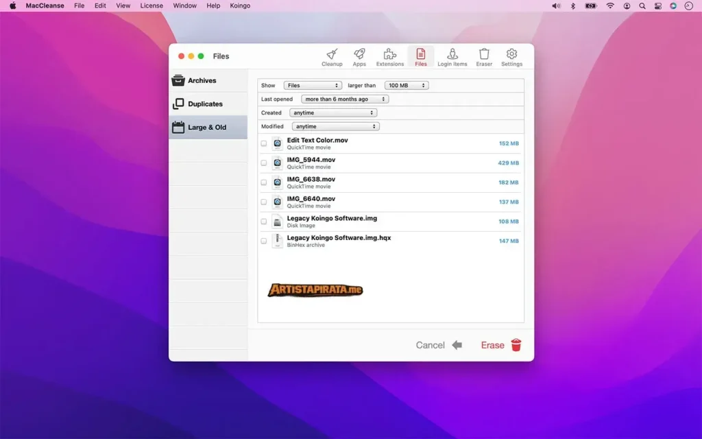Open the Login Items manager
This screenshot has width=702, height=439.
coord(452,56)
